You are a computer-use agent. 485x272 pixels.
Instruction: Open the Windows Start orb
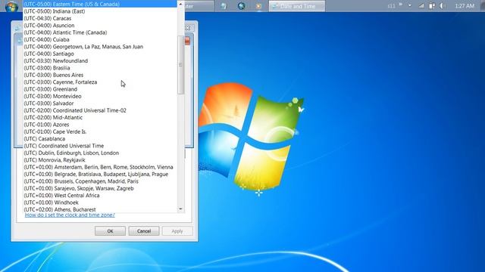tap(12, 6)
